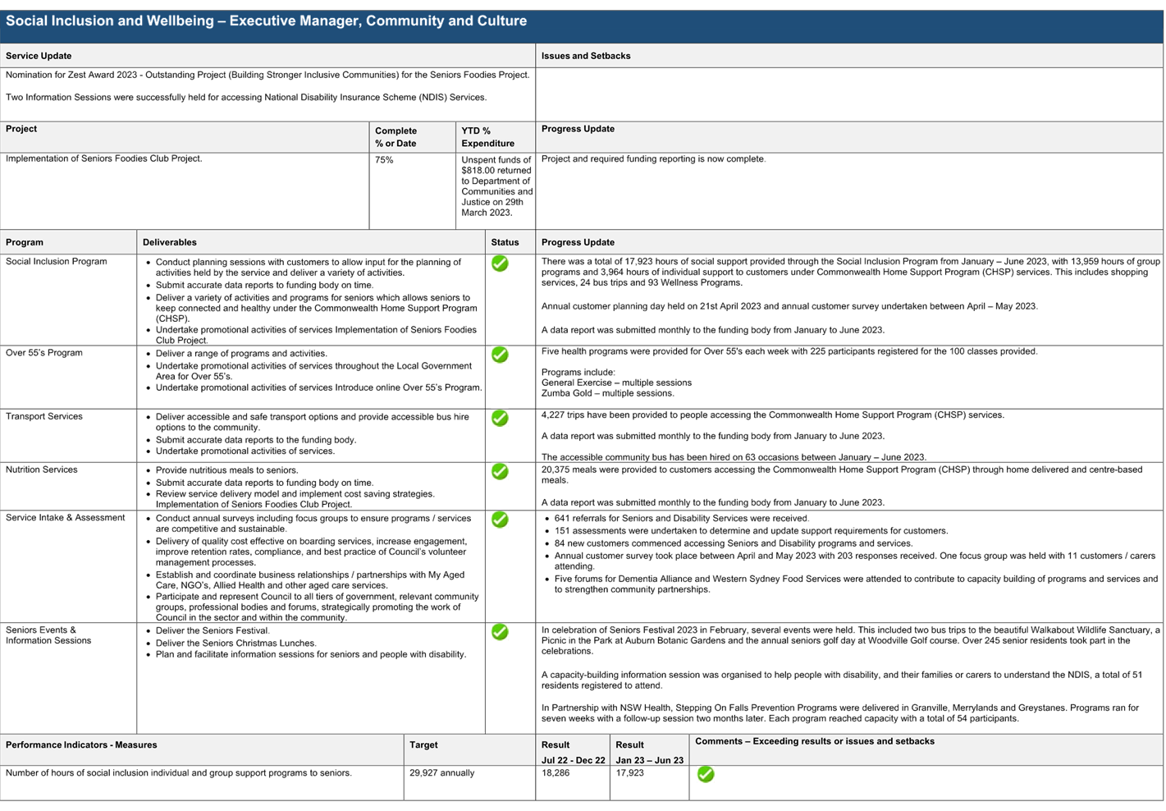Viewport: 1166px width, 811px height.
Task: Click the Result Jan 23 - Jun 23 header
Action: [649, 753]
